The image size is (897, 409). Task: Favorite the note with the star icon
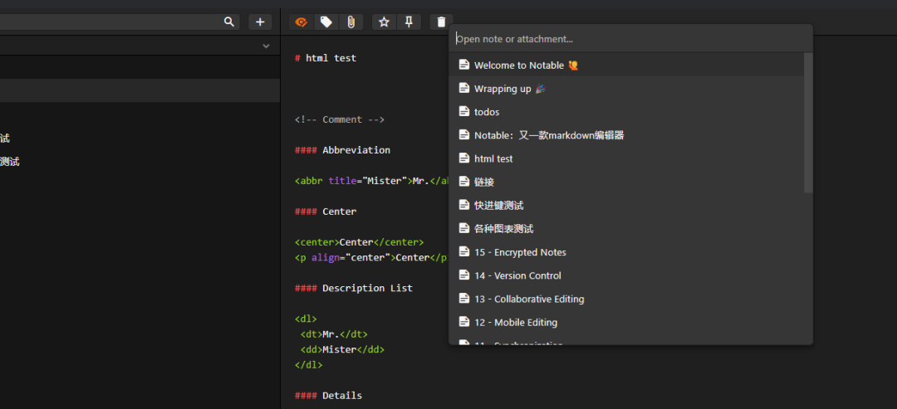click(384, 22)
